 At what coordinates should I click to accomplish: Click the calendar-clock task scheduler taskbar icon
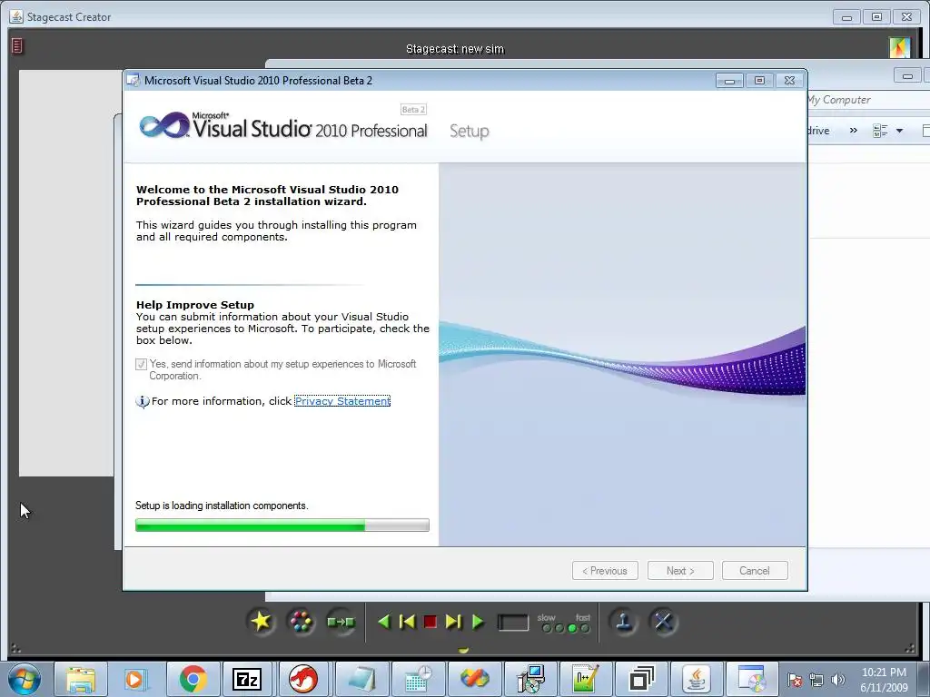point(418,679)
